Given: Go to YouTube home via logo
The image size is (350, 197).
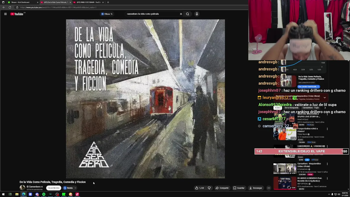Looking at the screenshot, I should point(17,14).
